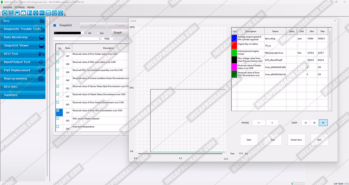Tick checkbox for row 045 NOx sensor Heater
349x185 pixels.
58,119
